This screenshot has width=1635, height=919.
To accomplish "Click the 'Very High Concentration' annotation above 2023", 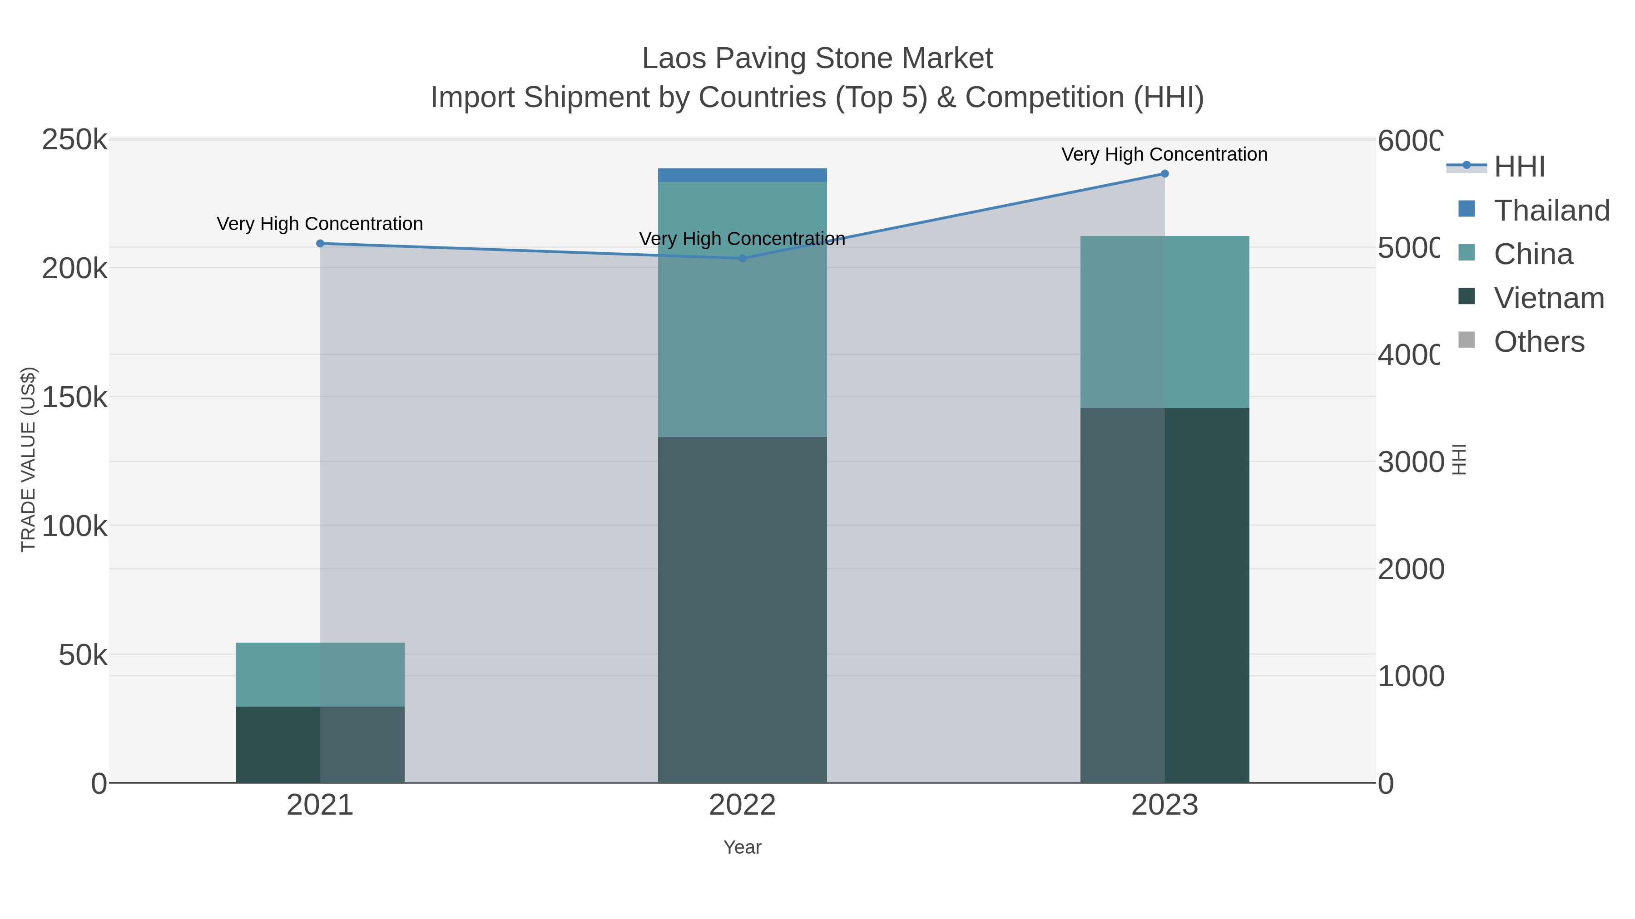I will click(x=1164, y=154).
